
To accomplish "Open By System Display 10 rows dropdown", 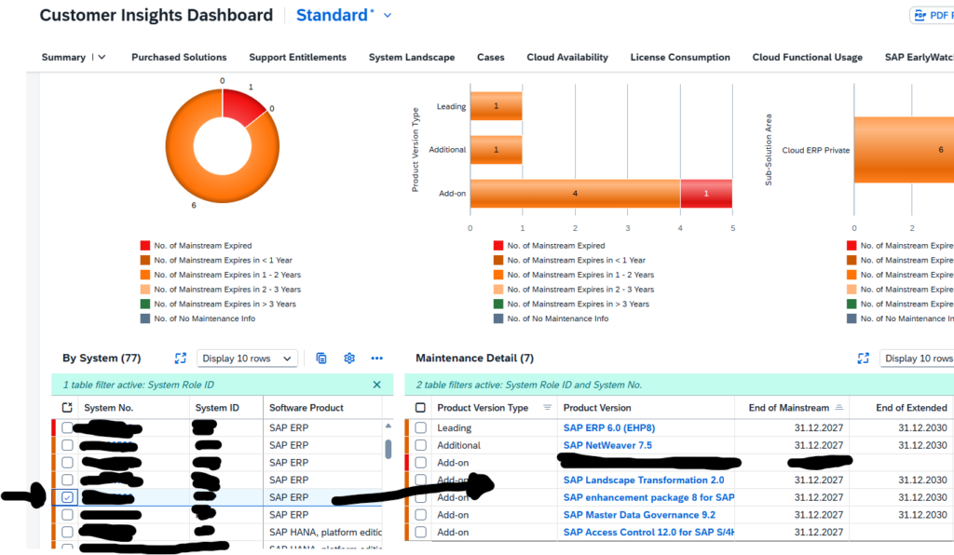I will pos(247,359).
